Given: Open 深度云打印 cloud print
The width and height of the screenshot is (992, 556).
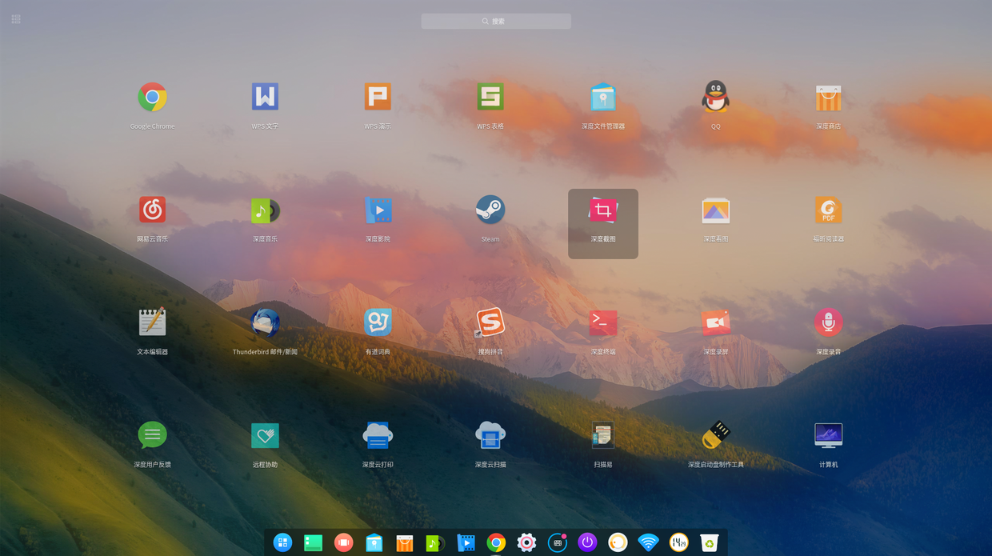Looking at the screenshot, I should (x=378, y=435).
